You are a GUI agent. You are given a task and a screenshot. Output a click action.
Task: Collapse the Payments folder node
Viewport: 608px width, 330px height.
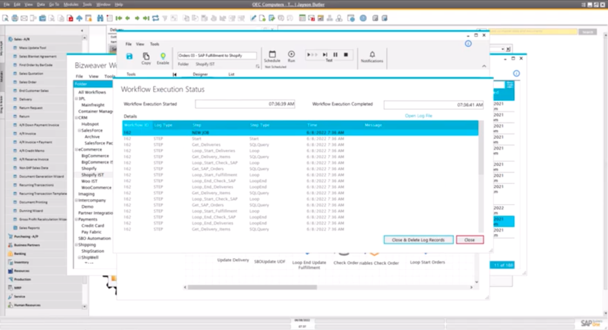[x=77, y=219]
